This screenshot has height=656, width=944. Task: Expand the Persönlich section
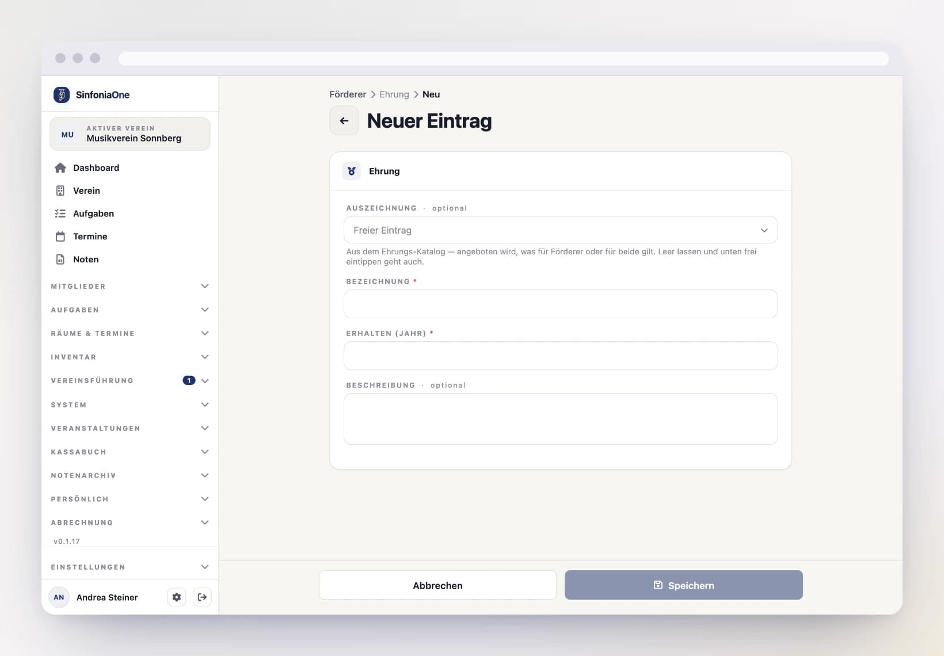130,499
